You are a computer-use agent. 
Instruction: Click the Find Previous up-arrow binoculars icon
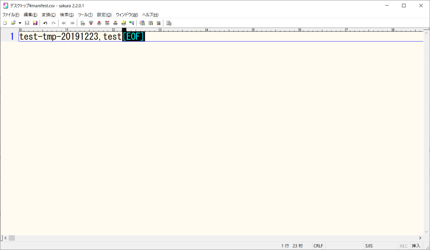pyautogui.click(x=99, y=23)
